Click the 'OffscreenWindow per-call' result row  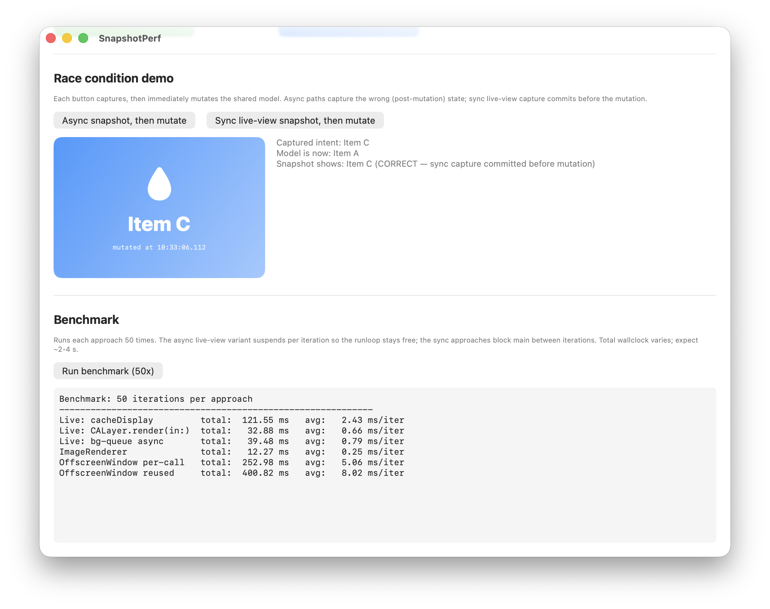[232, 462]
